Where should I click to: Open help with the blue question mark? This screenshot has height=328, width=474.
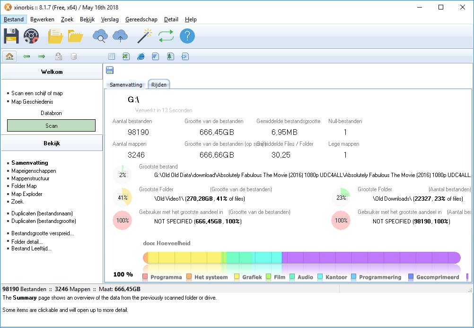coord(187,36)
